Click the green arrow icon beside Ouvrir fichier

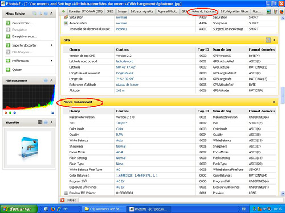8,23
